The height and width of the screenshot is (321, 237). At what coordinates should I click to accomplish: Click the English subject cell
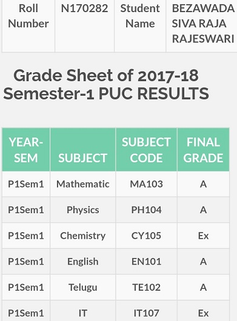83,262
